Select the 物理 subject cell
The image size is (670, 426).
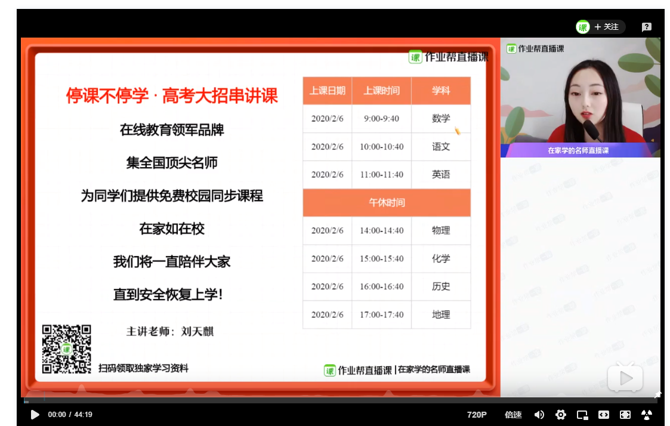441,230
